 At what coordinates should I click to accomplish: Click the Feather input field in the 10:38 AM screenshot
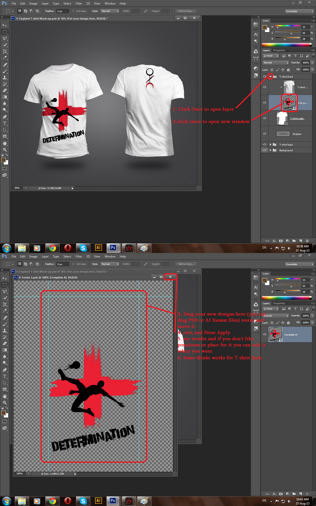63,11
